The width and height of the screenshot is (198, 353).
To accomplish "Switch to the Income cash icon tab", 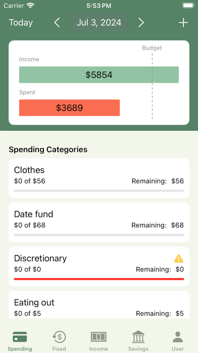I will click(x=98, y=337).
